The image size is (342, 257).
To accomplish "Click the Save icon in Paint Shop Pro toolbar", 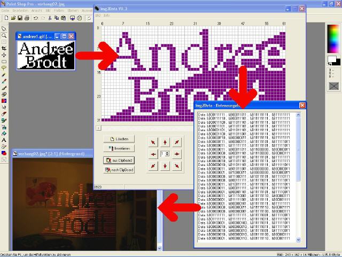I will (x=19, y=18).
